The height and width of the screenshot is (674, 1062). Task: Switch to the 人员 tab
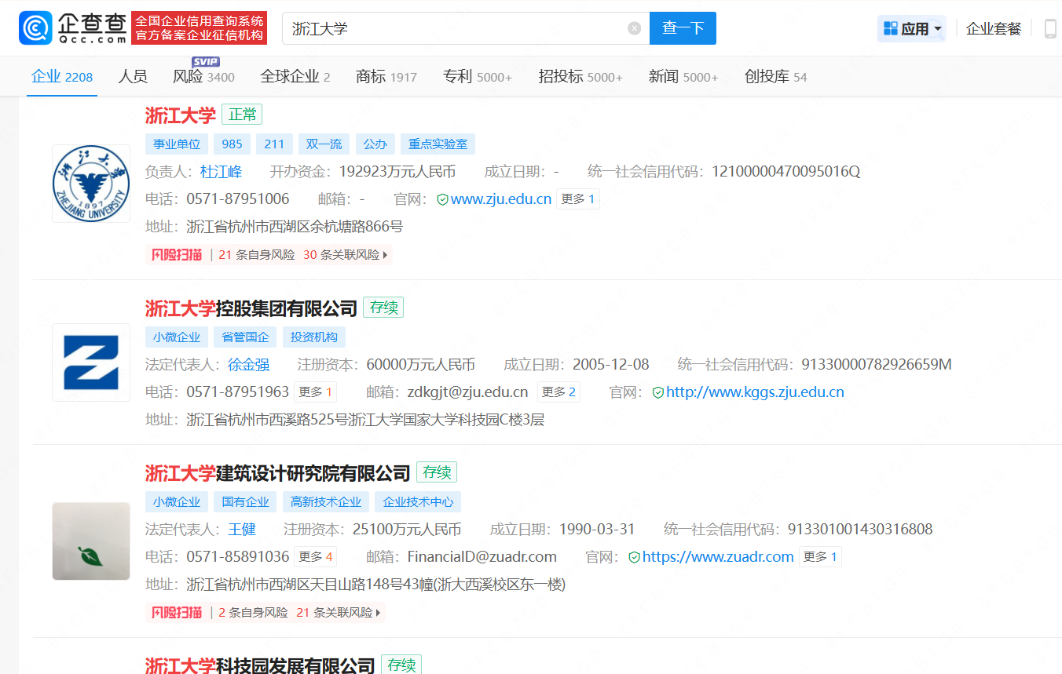133,77
